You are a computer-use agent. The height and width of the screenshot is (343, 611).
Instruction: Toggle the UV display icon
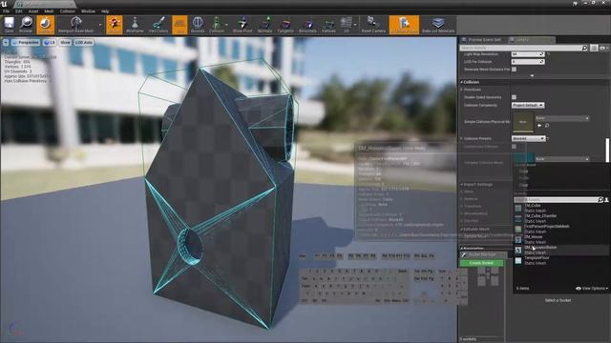coord(346,25)
